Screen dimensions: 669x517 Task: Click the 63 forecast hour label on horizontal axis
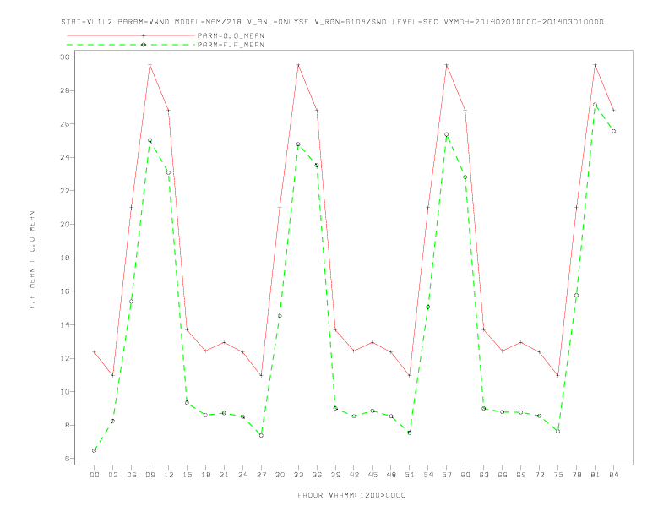[484, 475]
